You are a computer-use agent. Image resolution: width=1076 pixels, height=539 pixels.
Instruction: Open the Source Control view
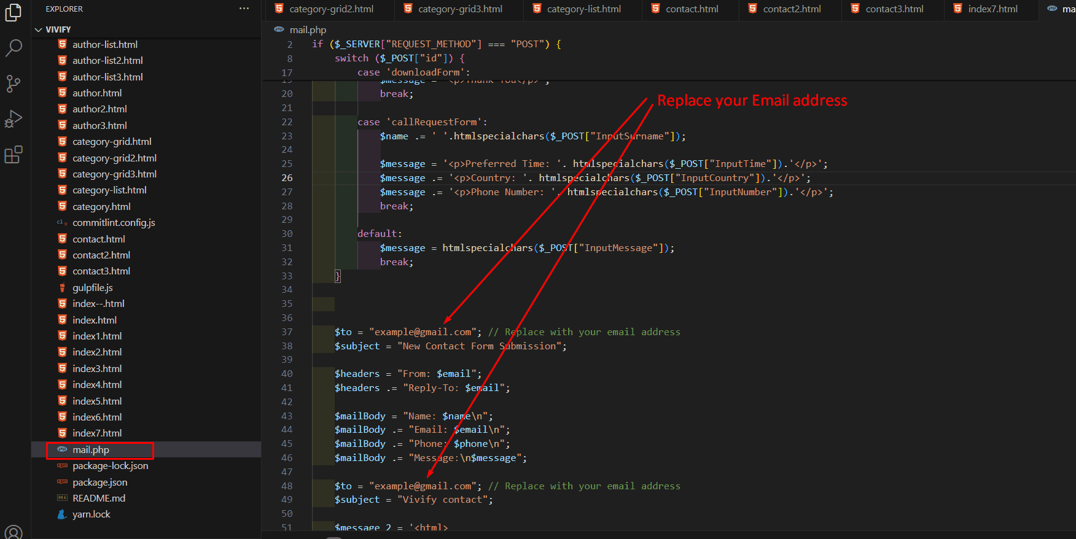point(13,83)
